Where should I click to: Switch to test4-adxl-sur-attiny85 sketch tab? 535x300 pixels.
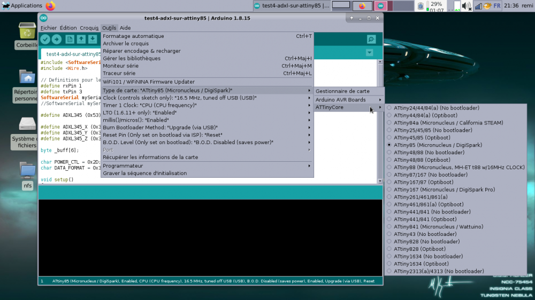coord(72,54)
